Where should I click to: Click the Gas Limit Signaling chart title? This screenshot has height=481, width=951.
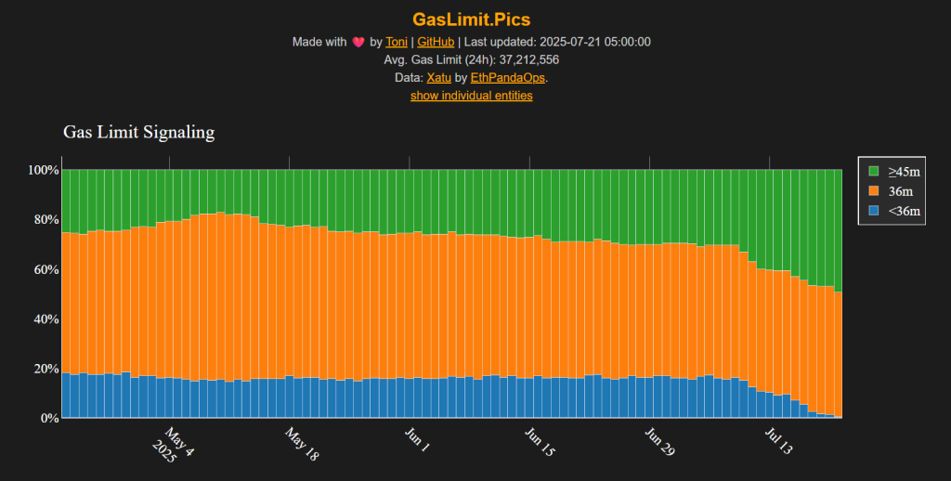[138, 133]
